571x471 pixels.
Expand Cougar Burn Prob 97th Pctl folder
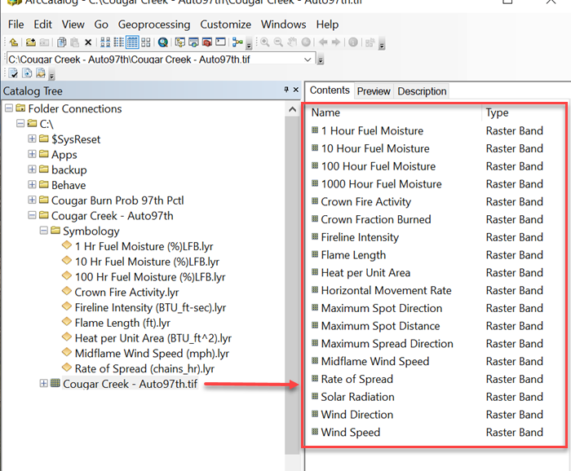click(x=32, y=200)
